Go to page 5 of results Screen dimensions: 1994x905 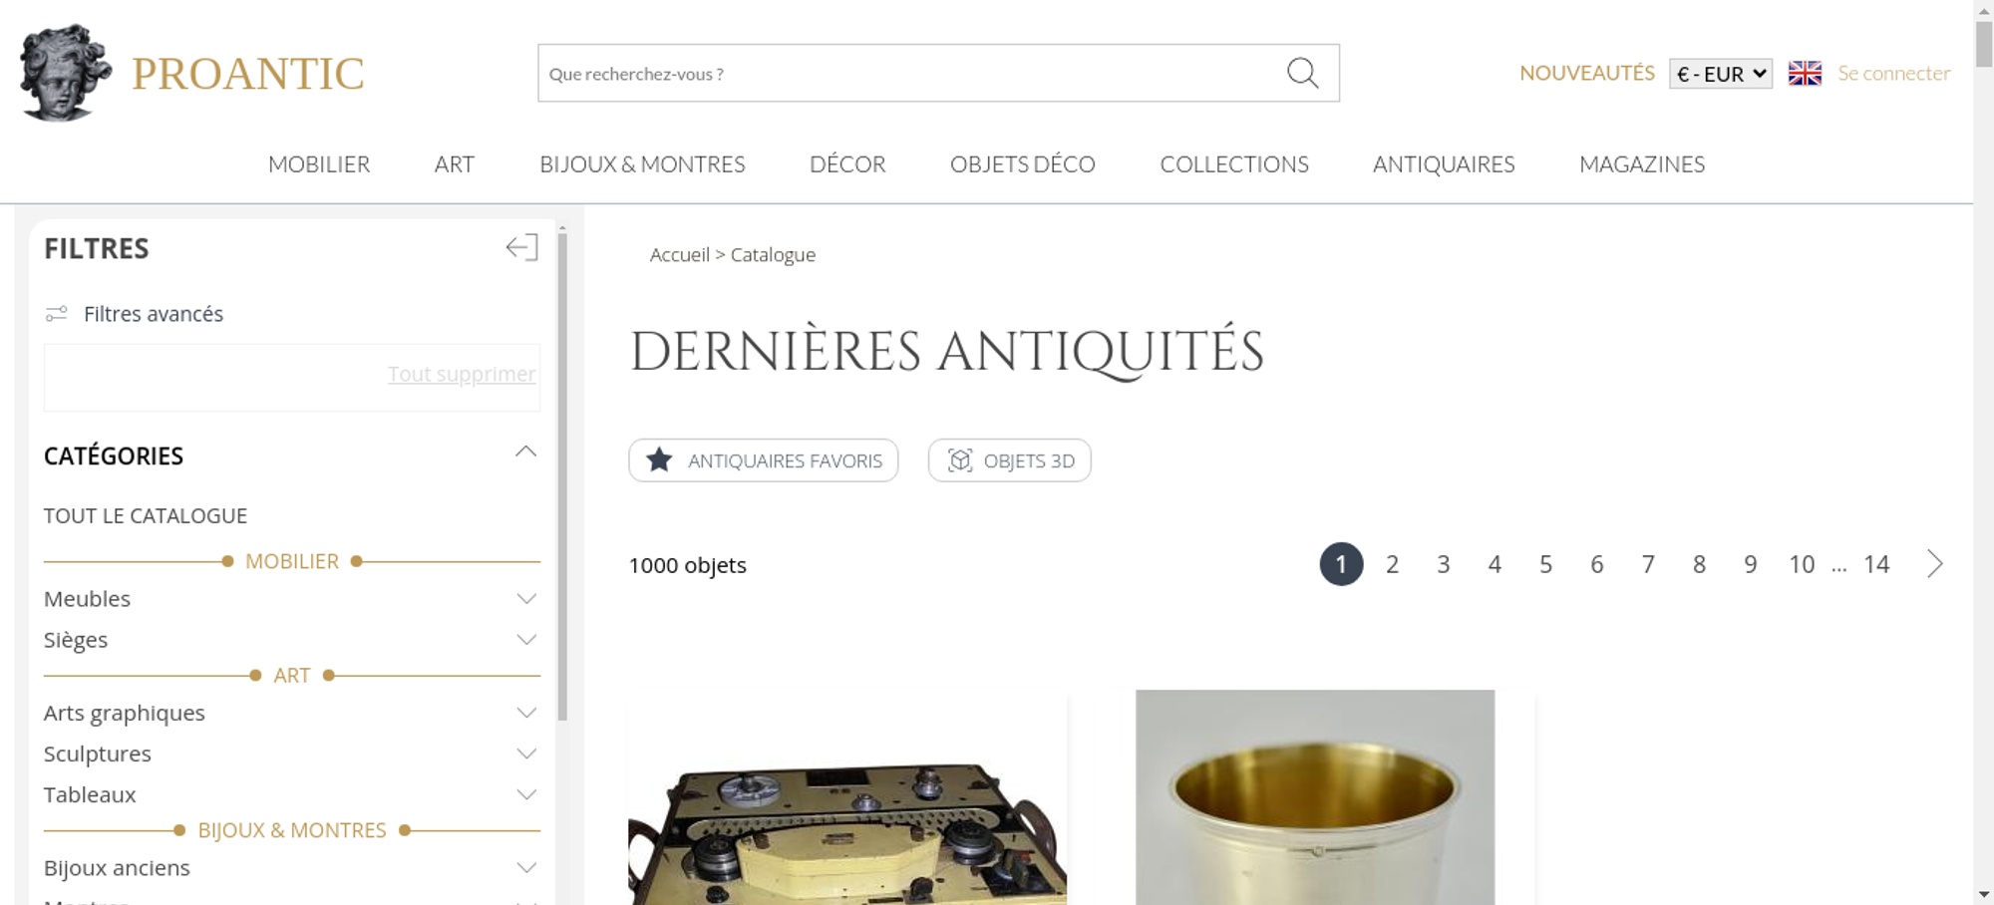[x=1545, y=564]
